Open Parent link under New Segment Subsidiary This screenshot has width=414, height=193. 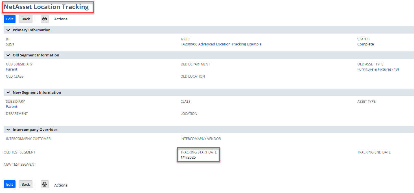[12, 106]
